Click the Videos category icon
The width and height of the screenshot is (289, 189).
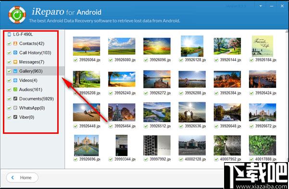point(15,80)
